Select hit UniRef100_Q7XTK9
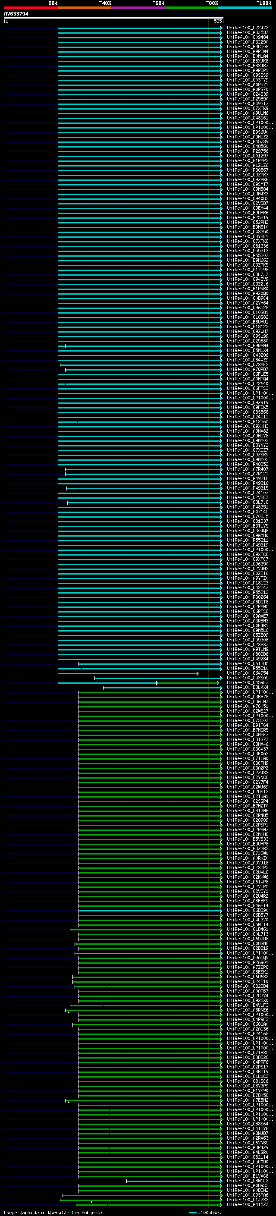Image resolution: width=276 pixels, height=1216 pixels. (x=247, y=109)
